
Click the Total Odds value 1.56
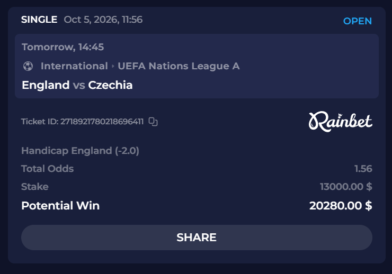coord(363,169)
